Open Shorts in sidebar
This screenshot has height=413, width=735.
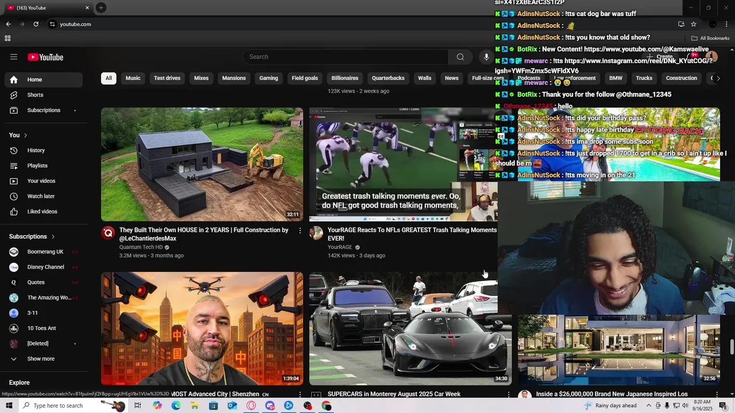point(44,95)
